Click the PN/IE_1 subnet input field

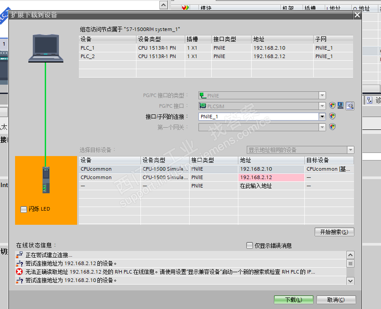coord(259,117)
